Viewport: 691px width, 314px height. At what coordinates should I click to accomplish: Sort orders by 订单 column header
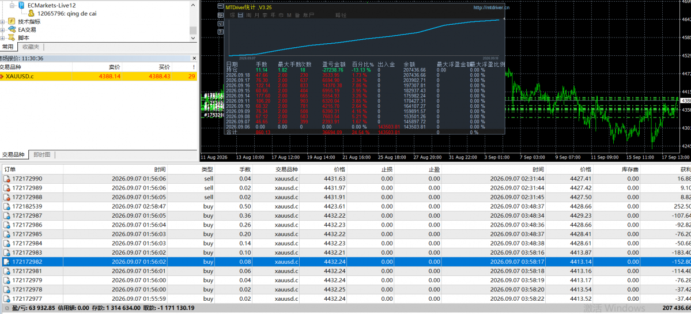coord(32,169)
